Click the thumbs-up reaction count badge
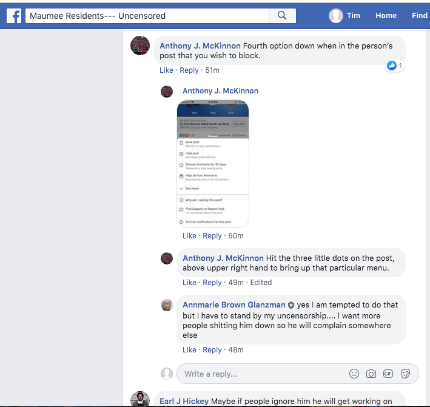Viewport: 430px width, 407px height. [x=395, y=66]
